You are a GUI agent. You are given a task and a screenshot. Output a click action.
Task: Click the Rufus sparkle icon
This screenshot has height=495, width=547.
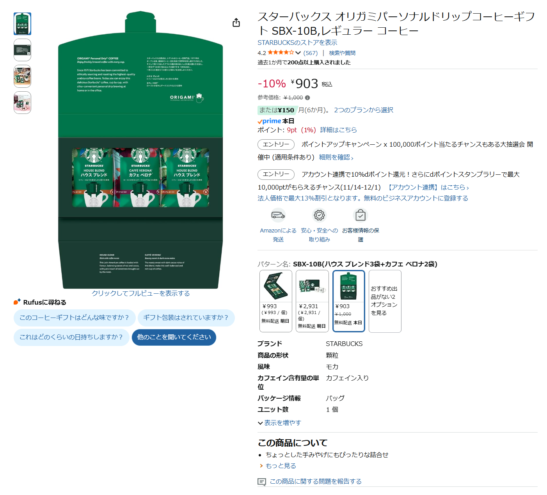click(17, 302)
